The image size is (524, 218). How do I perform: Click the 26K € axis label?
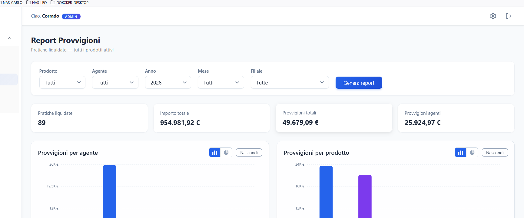54,164
